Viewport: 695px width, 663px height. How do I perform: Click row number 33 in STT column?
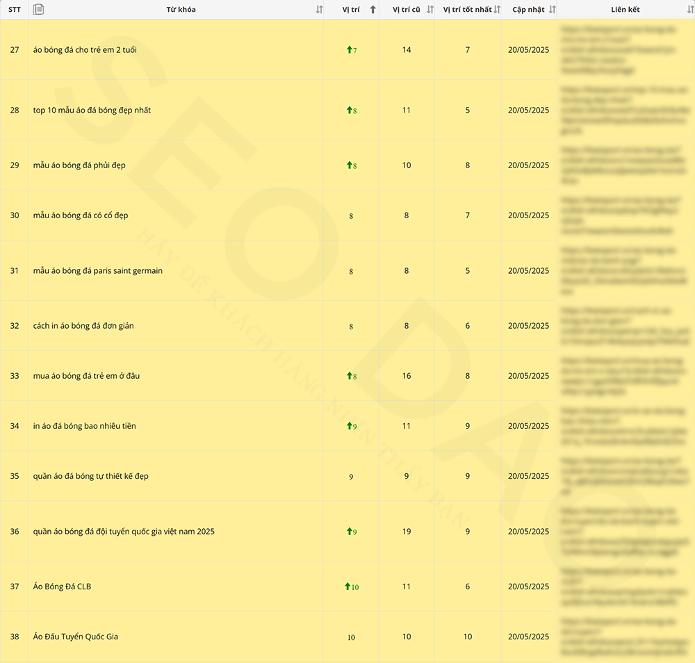pos(15,376)
